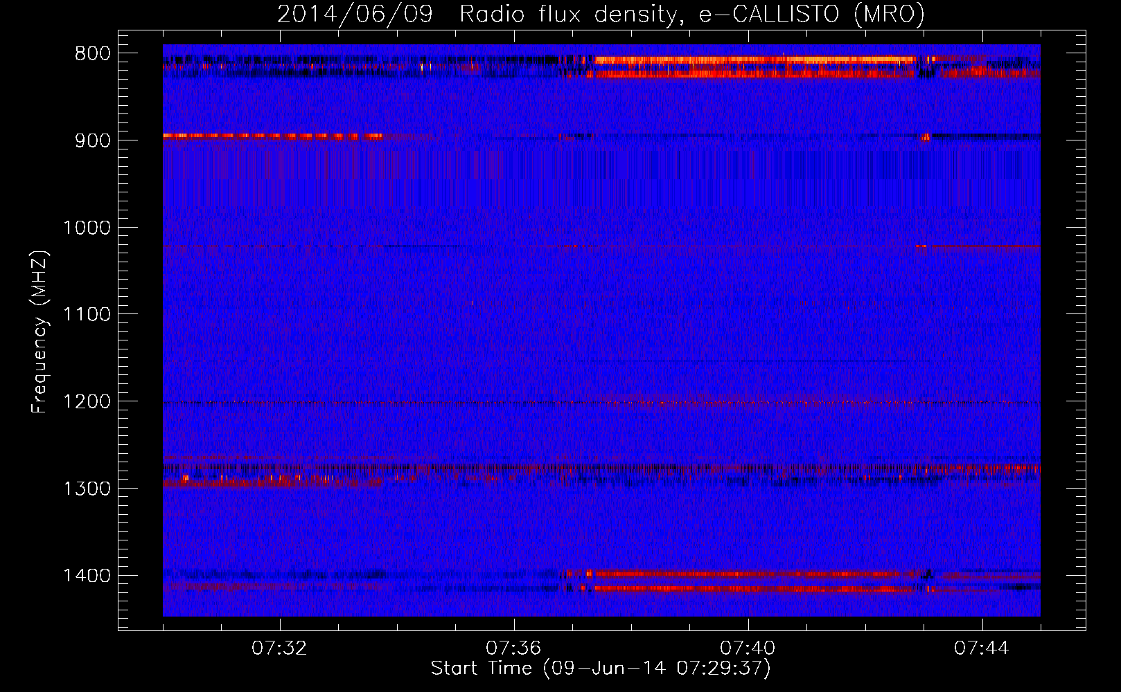
Task: Click the red band at 900 MHz before 07:34
Action: coord(272,136)
